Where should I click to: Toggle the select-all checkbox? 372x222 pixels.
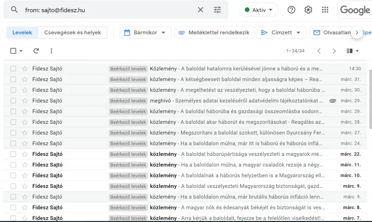(13, 51)
